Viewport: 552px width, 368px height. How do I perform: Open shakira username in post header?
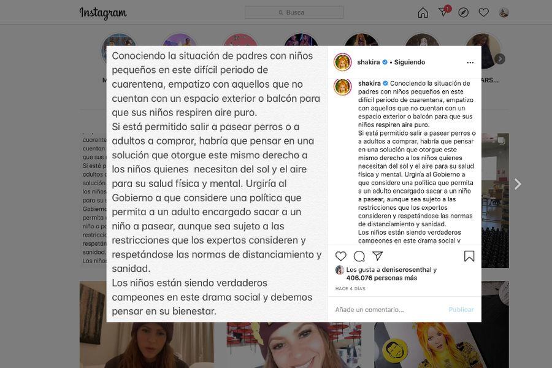368,62
